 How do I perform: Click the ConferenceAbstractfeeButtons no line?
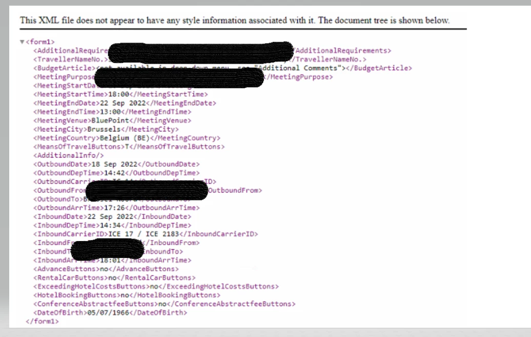(x=164, y=304)
